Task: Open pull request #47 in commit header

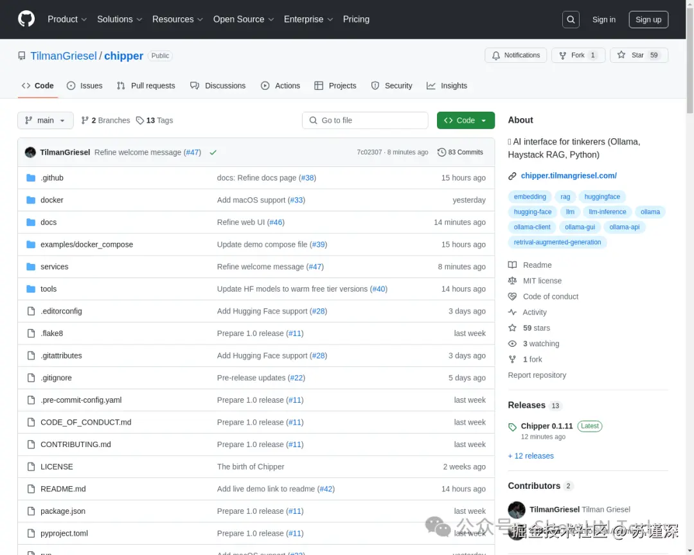Action: 193,152
